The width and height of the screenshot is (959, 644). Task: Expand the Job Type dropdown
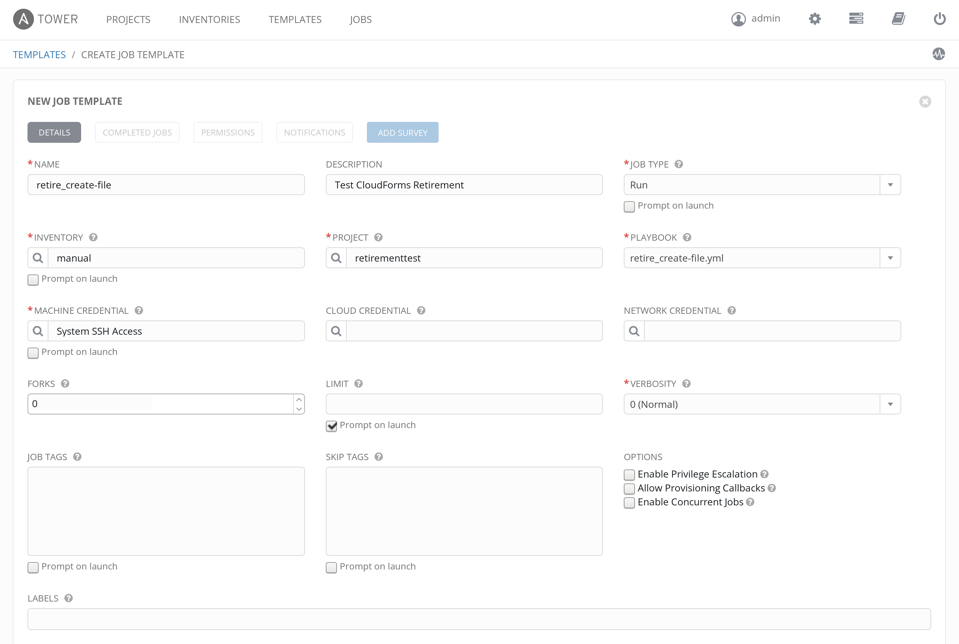coord(890,185)
